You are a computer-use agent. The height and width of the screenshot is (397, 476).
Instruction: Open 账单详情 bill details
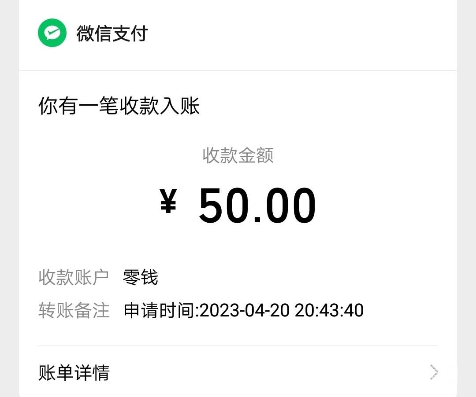click(x=74, y=373)
